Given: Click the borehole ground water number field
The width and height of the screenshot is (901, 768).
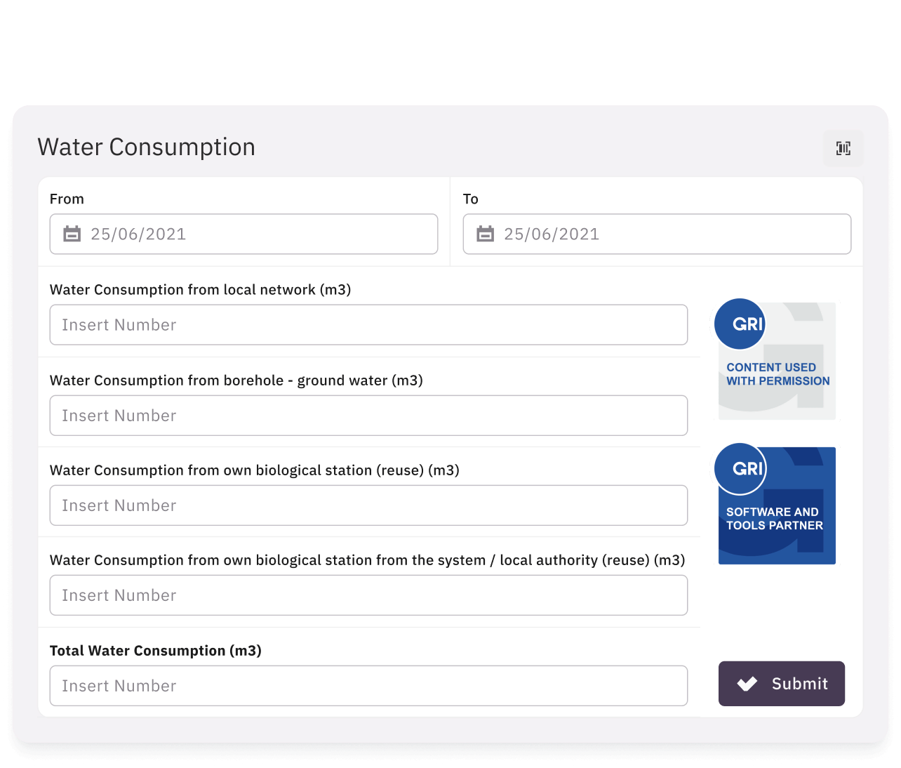Looking at the screenshot, I should (368, 415).
